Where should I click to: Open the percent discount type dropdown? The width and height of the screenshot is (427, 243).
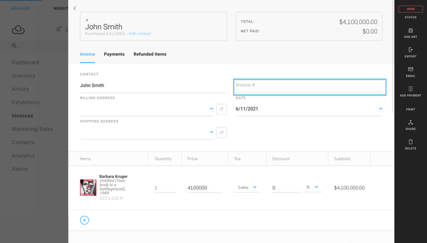pos(312,187)
